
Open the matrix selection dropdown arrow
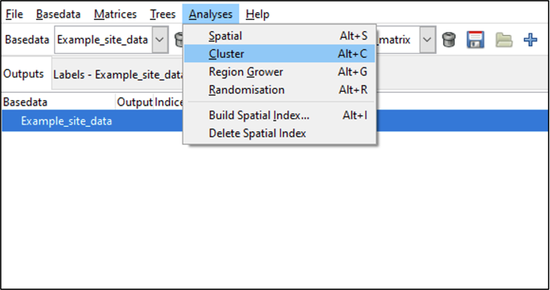tap(428, 40)
